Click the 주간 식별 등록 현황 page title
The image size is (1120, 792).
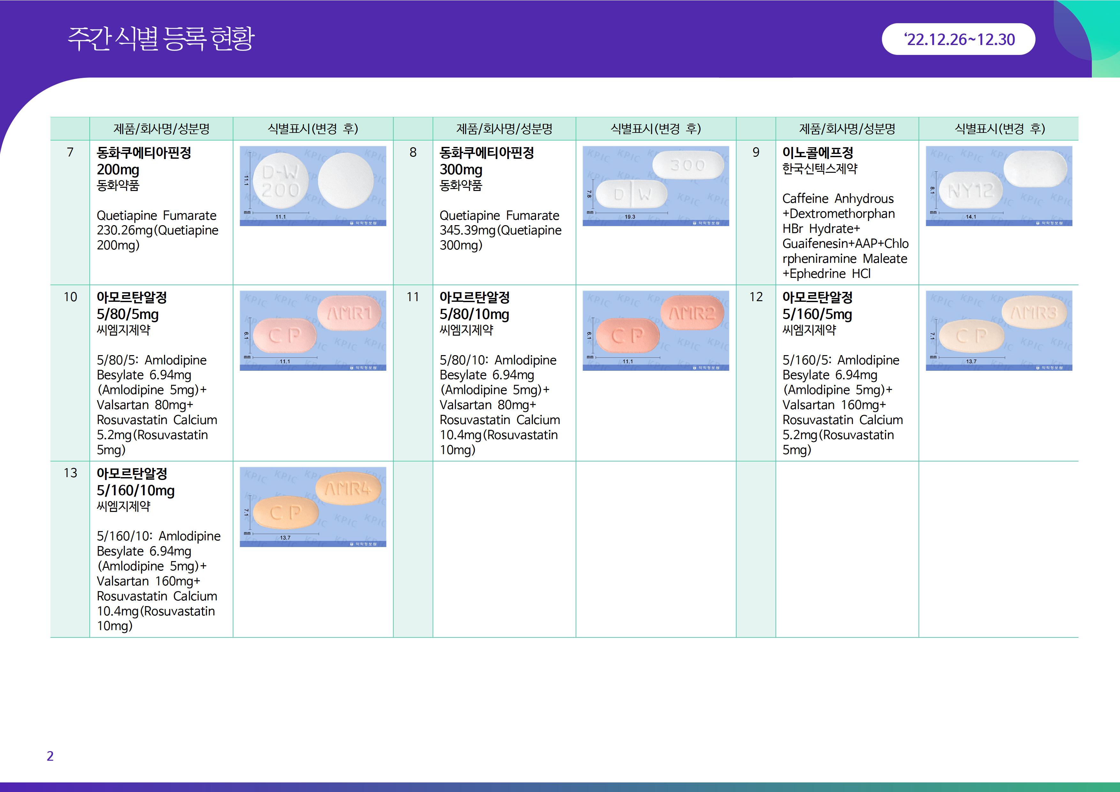point(161,39)
